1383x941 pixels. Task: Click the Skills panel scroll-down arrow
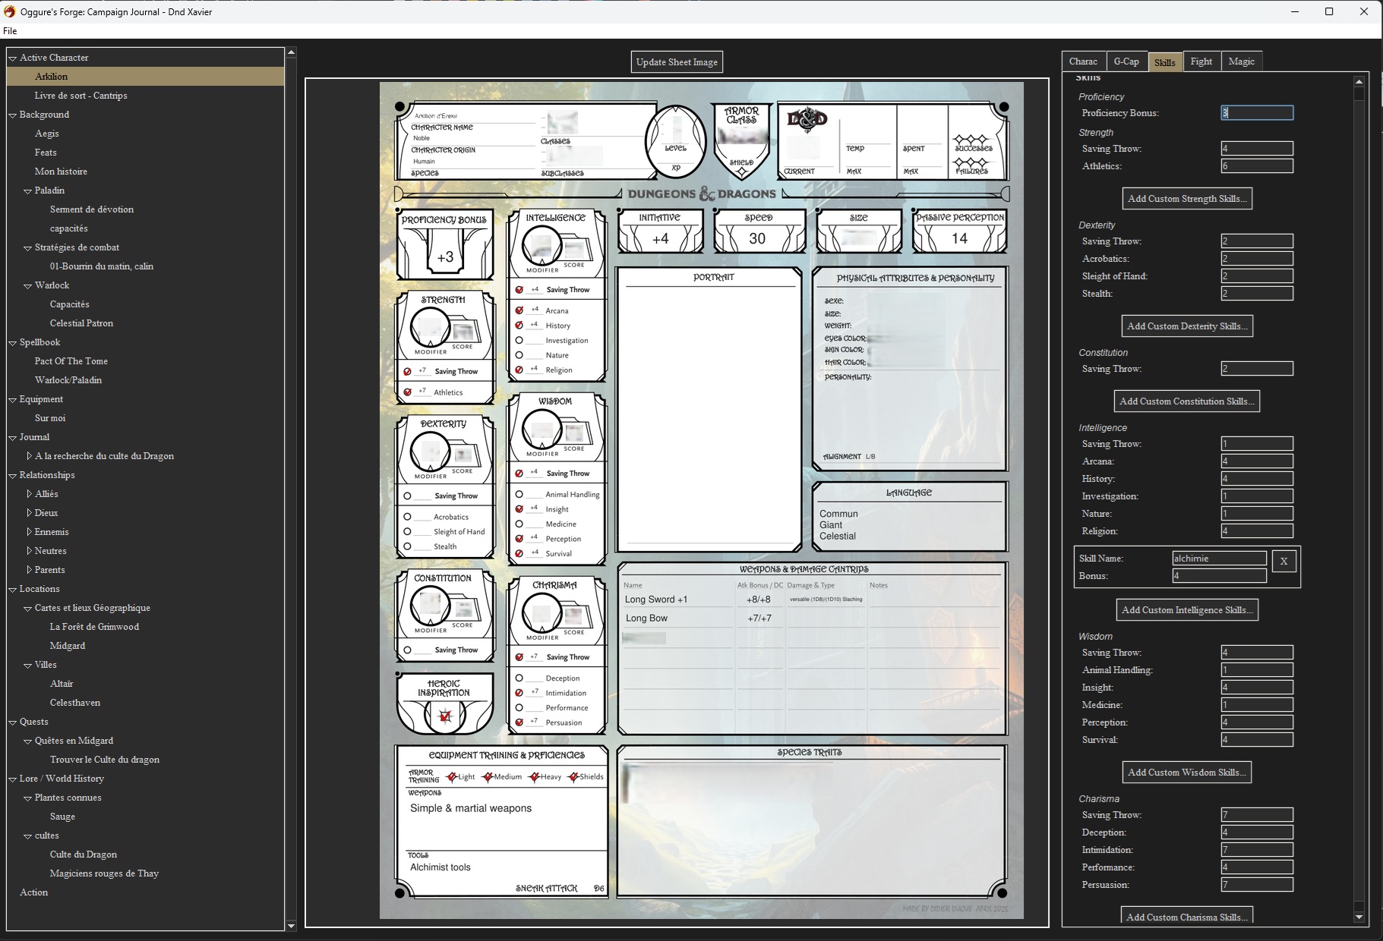[1359, 917]
